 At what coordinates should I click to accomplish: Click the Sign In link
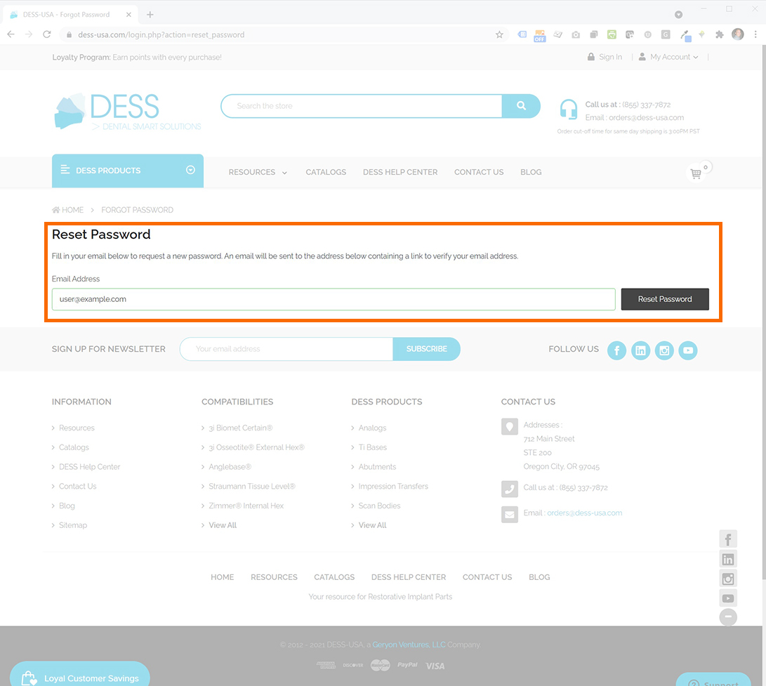point(605,57)
